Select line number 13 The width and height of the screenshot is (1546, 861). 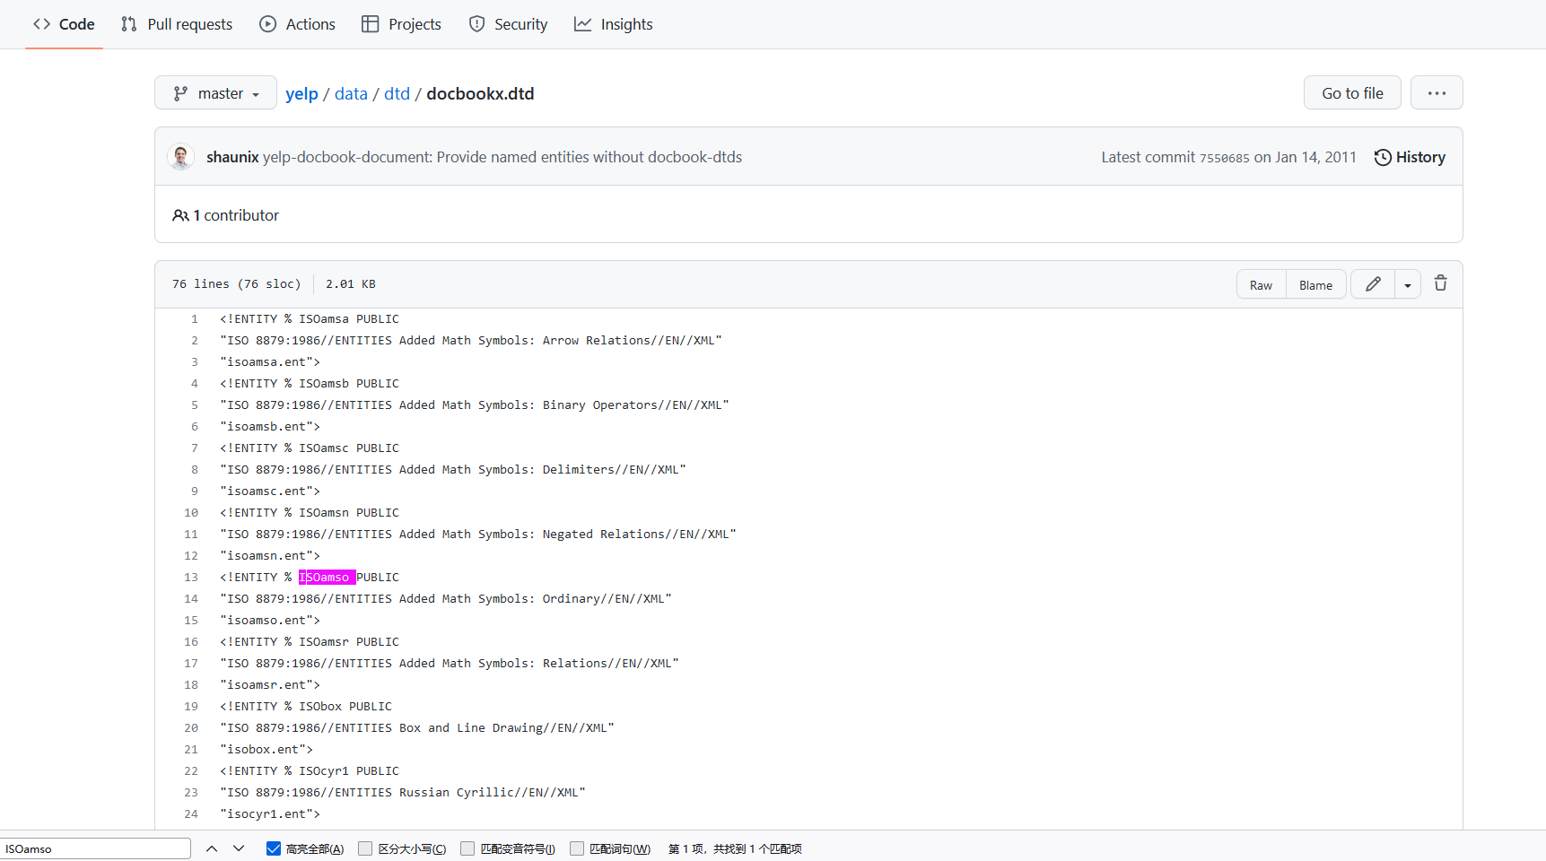pyautogui.click(x=191, y=578)
